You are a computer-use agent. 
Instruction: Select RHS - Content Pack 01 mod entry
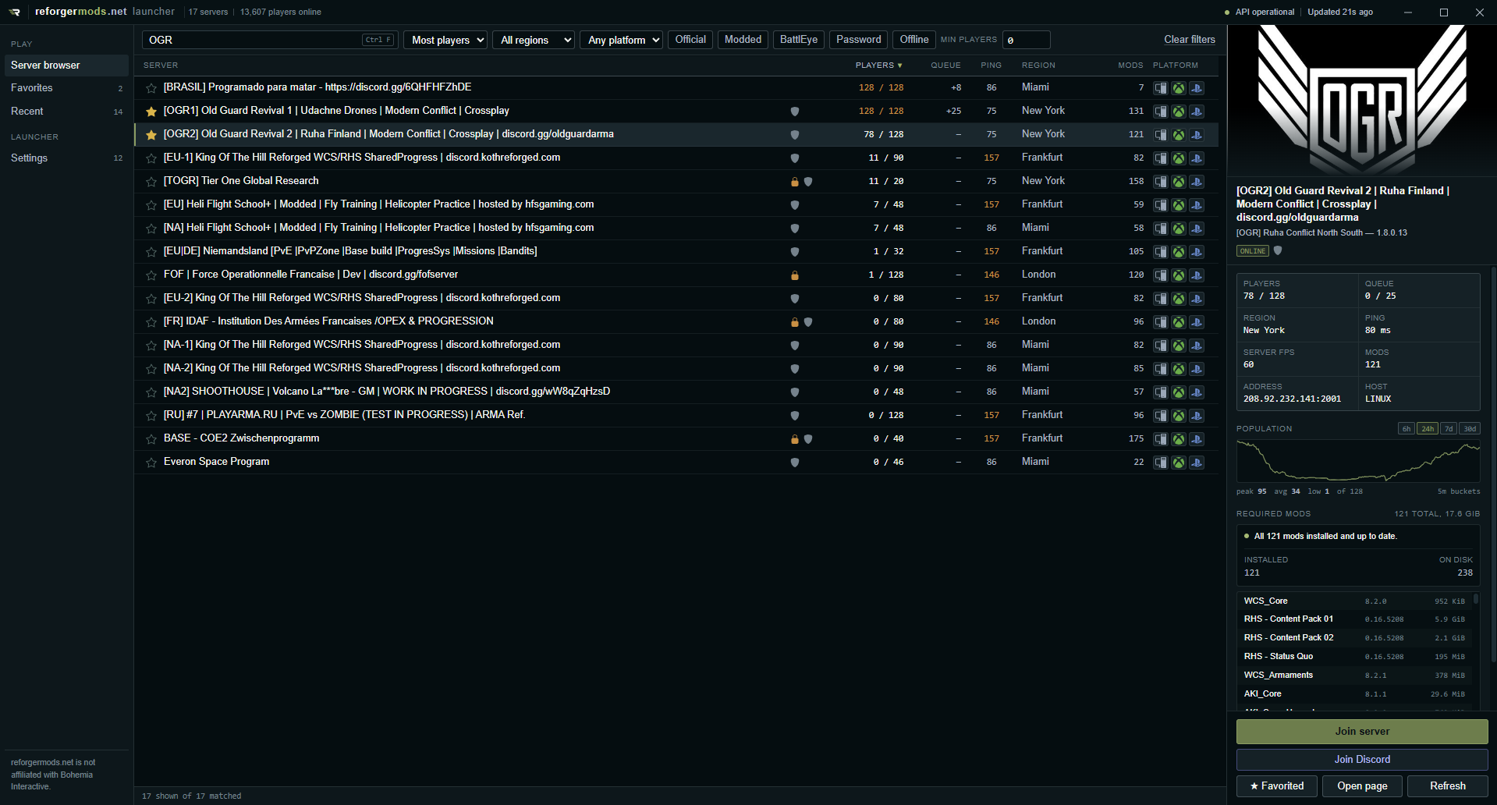1355,619
